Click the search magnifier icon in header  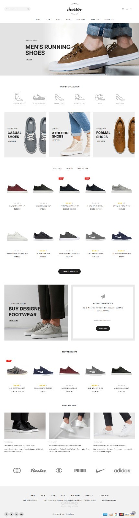[28, 9]
